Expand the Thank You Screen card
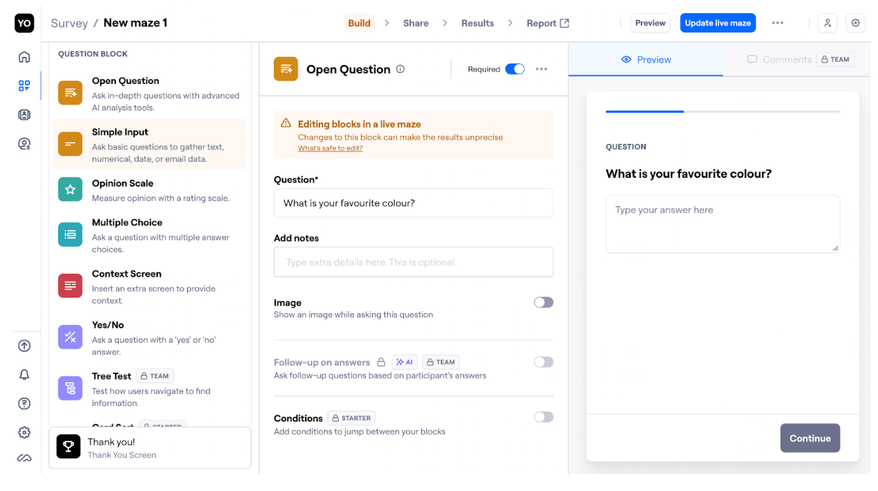This screenshot has width=878, height=491. pyautogui.click(x=150, y=447)
